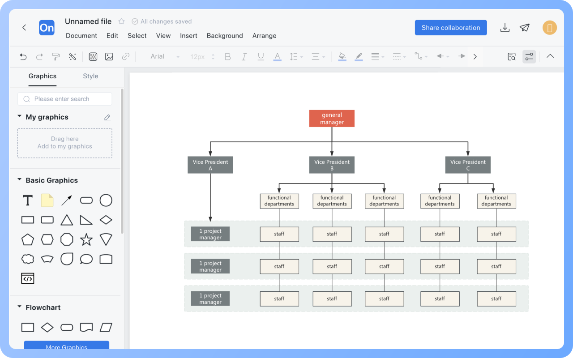Click the Please enter search field

pos(65,99)
